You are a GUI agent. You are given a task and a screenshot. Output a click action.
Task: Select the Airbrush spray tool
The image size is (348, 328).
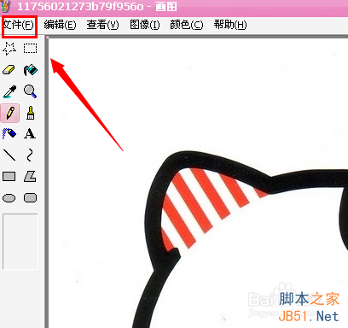pyautogui.click(x=9, y=134)
